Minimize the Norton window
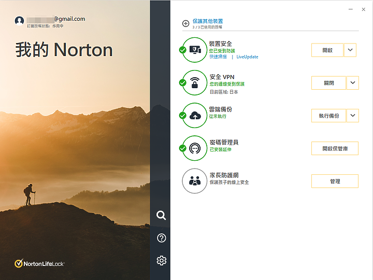This screenshot has height=280, width=373. tap(350, 9)
